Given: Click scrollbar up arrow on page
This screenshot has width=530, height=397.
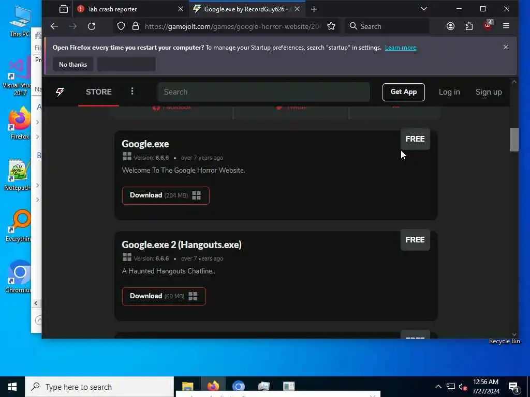Looking at the screenshot, I should pos(514,82).
